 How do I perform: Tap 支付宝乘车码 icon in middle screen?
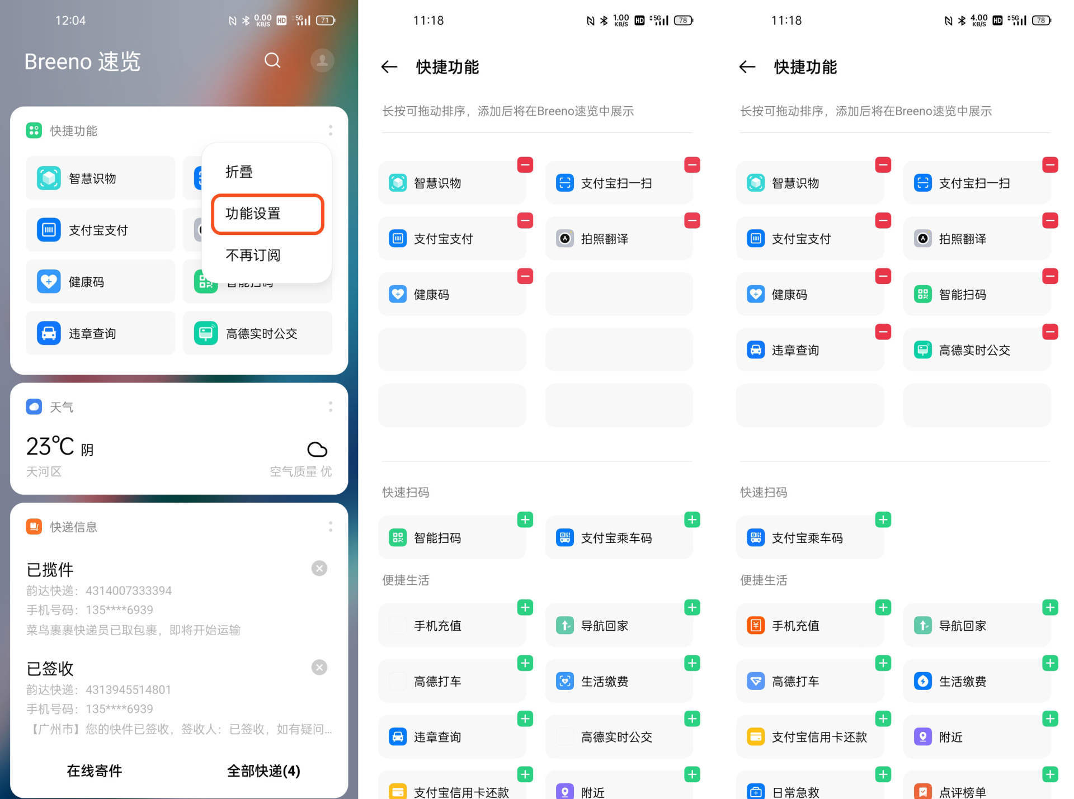[565, 538]
